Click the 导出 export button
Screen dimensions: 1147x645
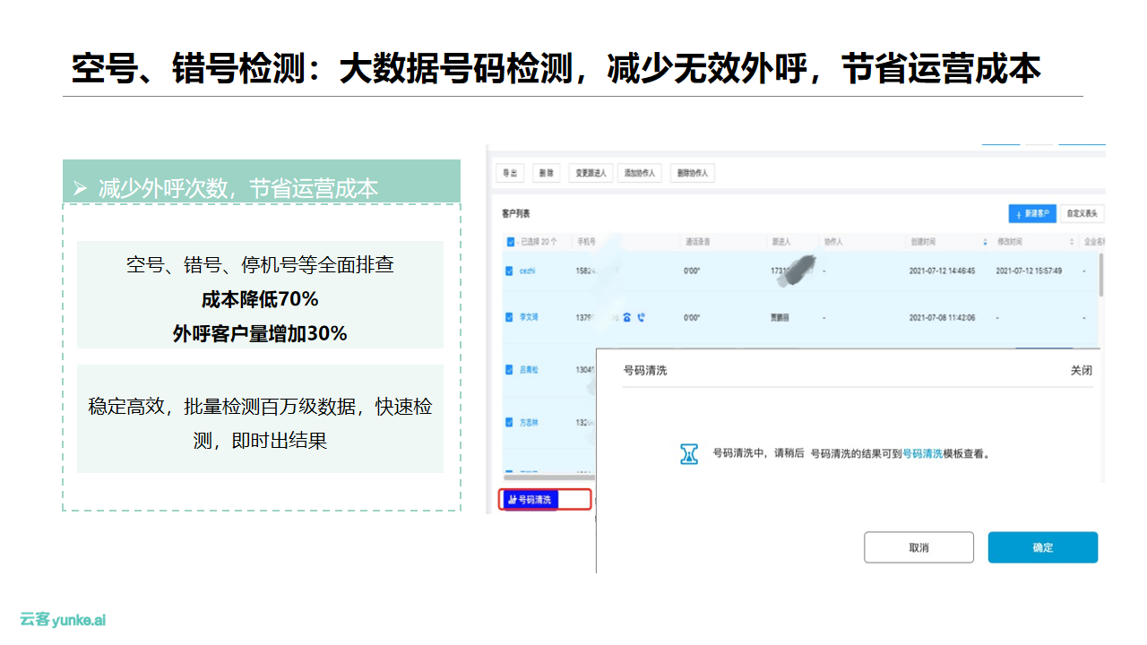(510, 173)
